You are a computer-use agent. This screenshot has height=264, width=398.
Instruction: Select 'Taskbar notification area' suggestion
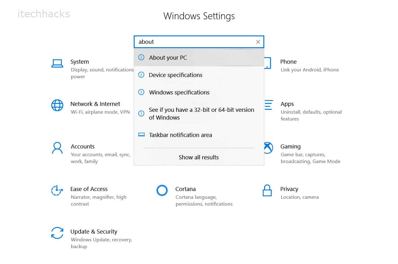pyautogui.click(x=199, y=135)
